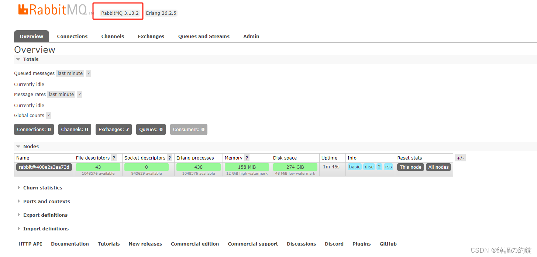
Task: Click the Erlang processes value 438 bar
Action: [x=199, y=167]
